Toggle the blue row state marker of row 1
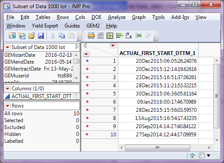224x163 pixels. (87, 61)
